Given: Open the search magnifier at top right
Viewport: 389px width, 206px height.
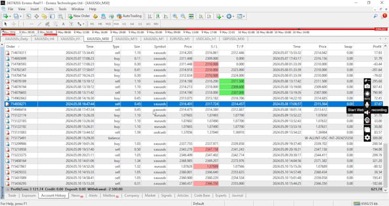Looking at the screenshot, I should click(x=376, y=16).
